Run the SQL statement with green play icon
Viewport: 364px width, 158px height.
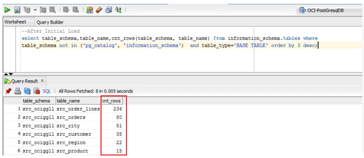click(8, 10)
